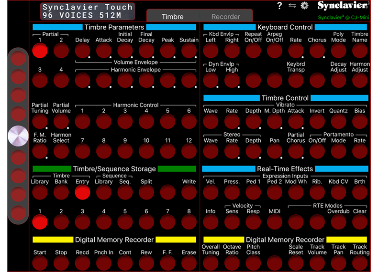
Task: Select the Partial Tuning button
Action: click(x=40, y=122)
